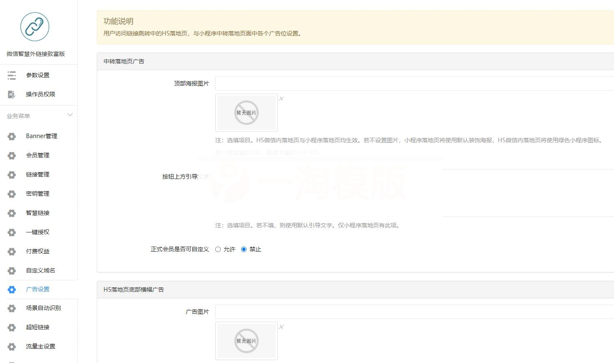Select the 会员管理 gear icon
The image size is (614, 363).
coord(11,155)
